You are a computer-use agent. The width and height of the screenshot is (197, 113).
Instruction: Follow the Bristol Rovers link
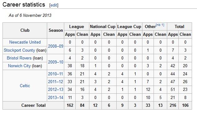point(19,58)
